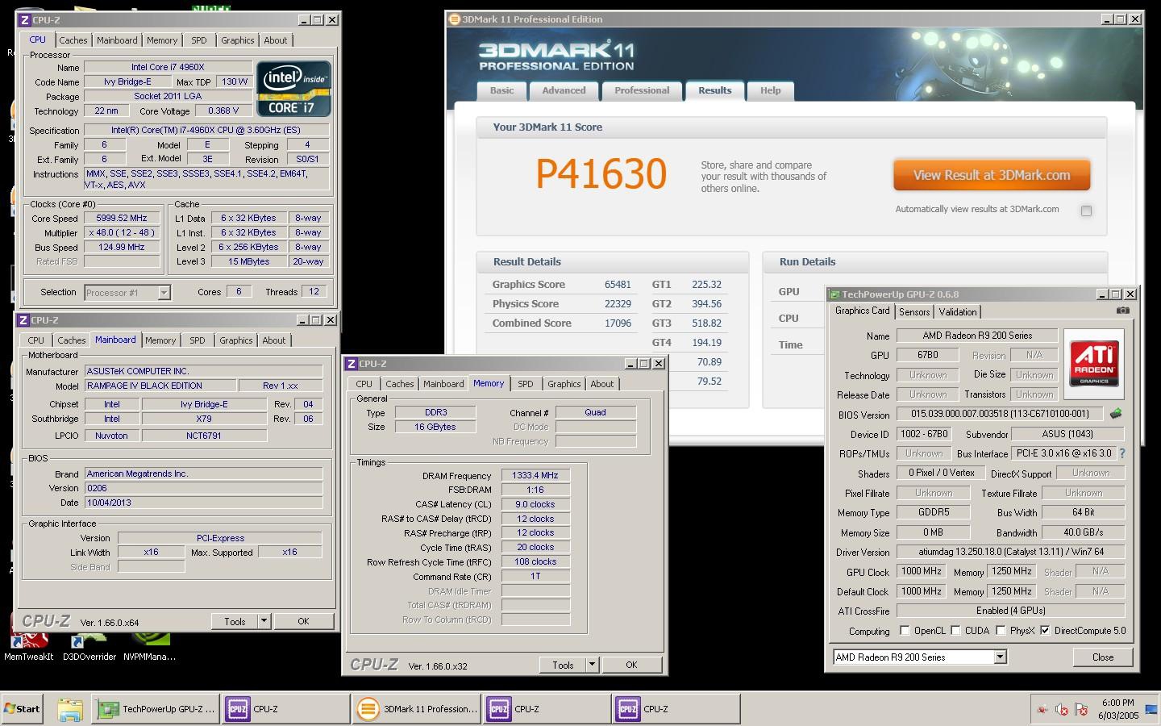Click the Start button on the taskbar
Screen dimensions: 1161x726
(x=22, y=709)
